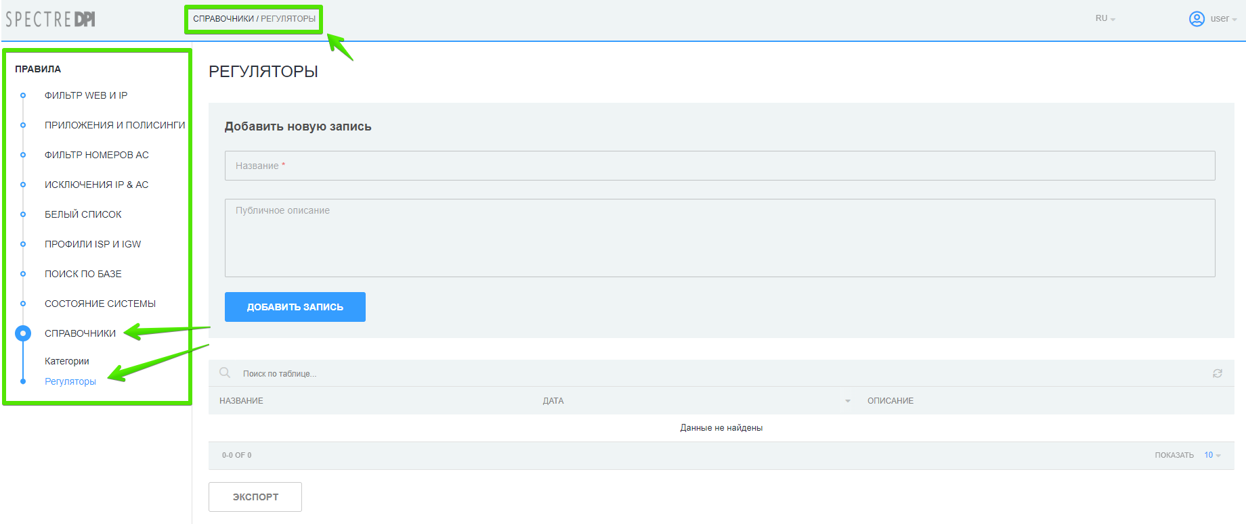
Task: Collapse the СПРАВОЧНИКИ sidebar section
Action: point(80,333)
